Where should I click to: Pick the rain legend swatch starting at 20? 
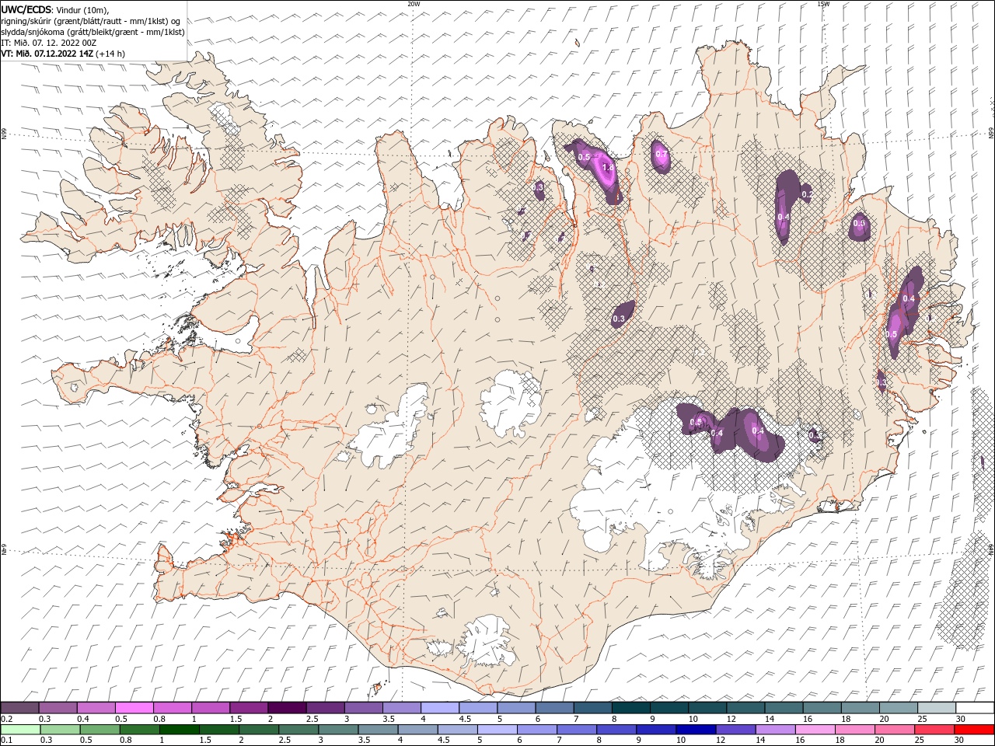tap(895, 730)
